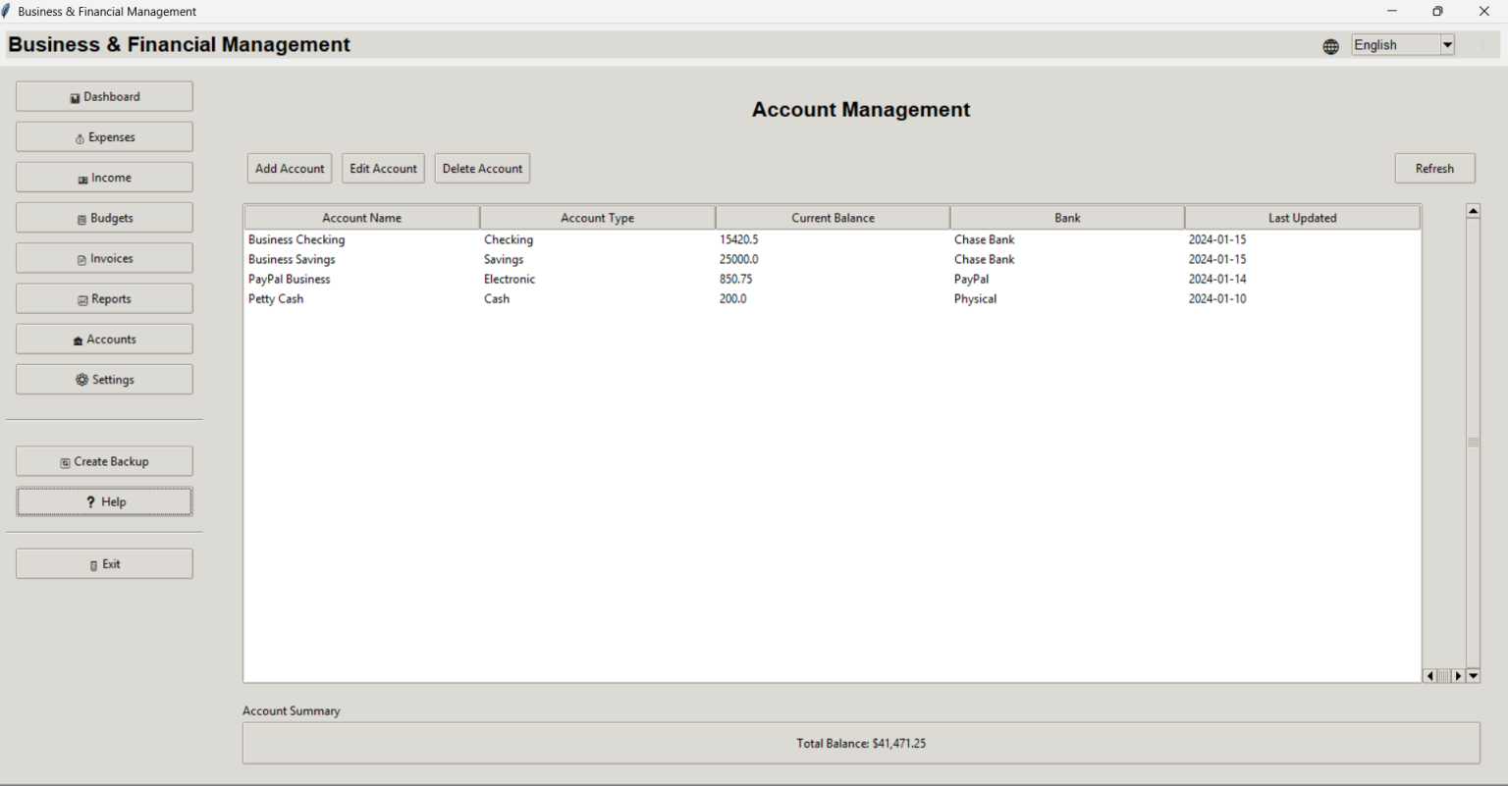Sort by the Account Name column header
The height and width of the screenshot is (786, 1508).
tap(361, 217)
